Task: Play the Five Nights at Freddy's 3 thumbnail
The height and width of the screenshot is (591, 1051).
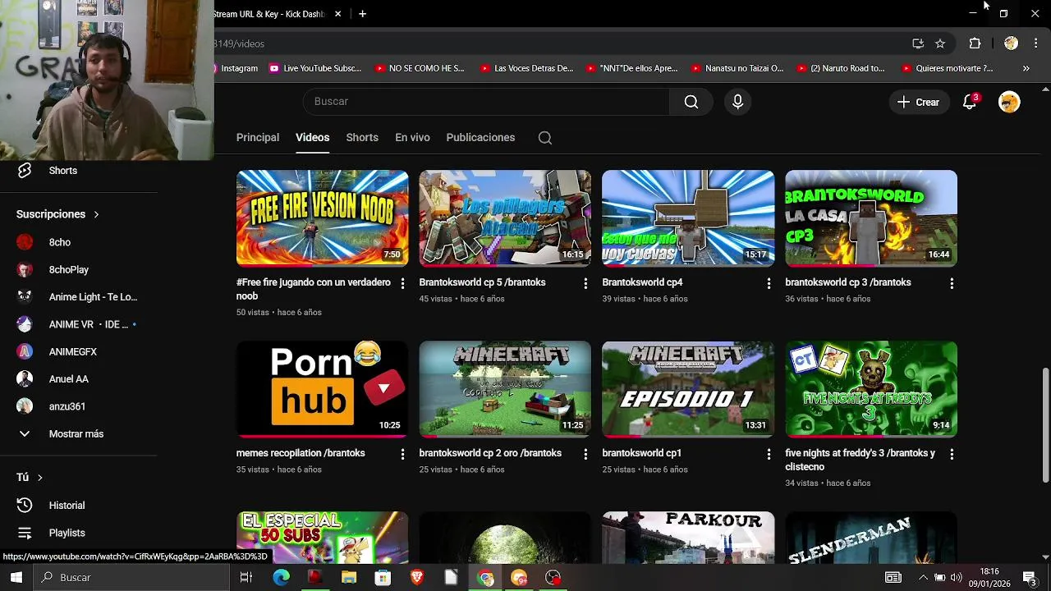Action: click(x=871, y=389)
